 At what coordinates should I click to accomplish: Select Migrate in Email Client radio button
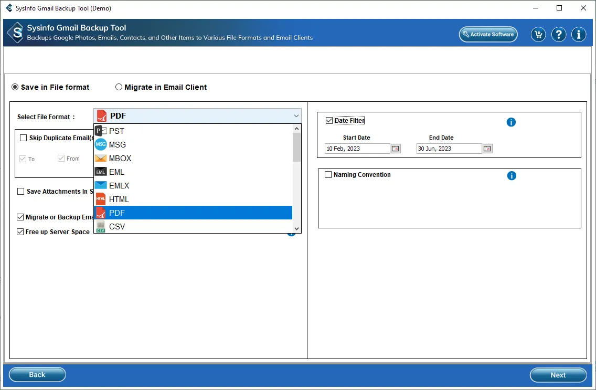119,87
